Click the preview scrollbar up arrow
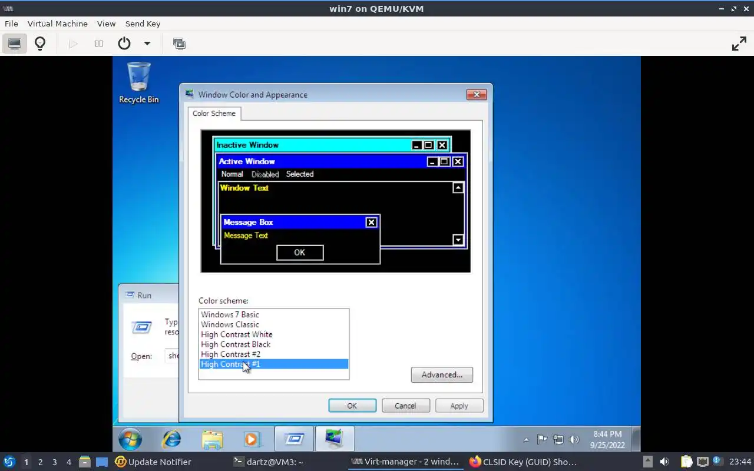 (458, 188)
